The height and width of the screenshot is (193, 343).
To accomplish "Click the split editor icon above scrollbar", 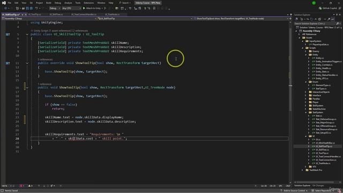I will (290, 19).
